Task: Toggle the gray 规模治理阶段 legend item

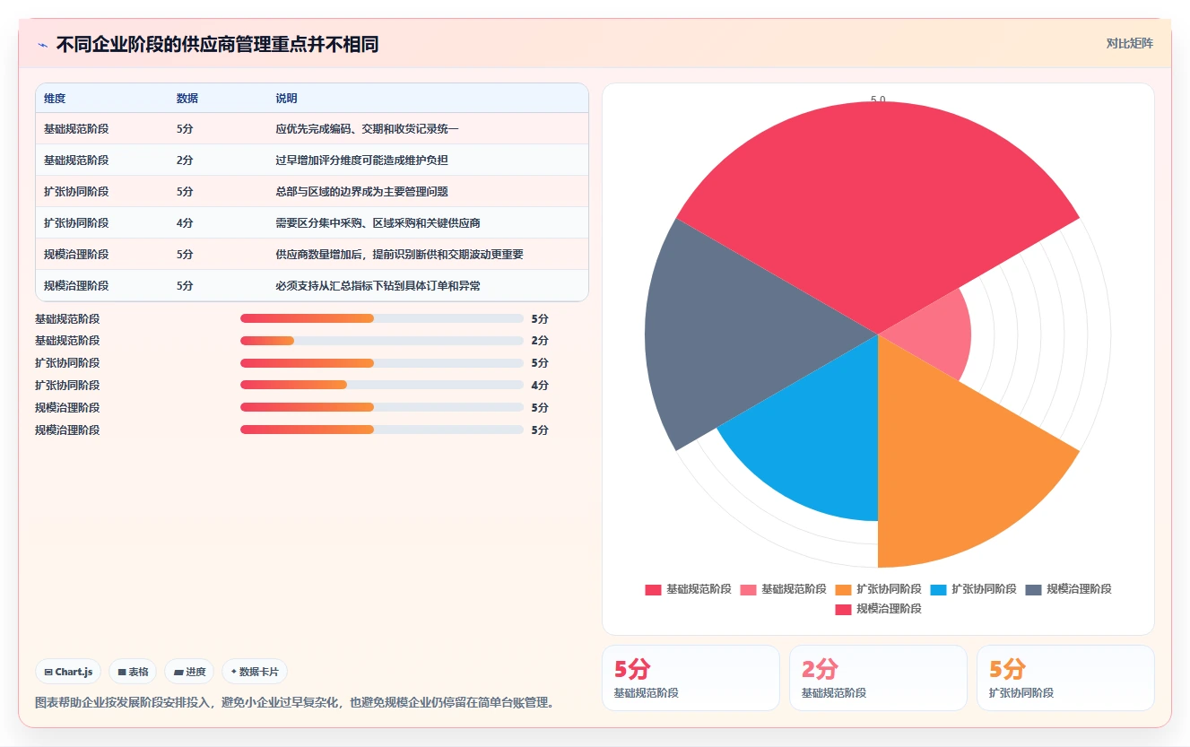Action: tap(1068, 589)
